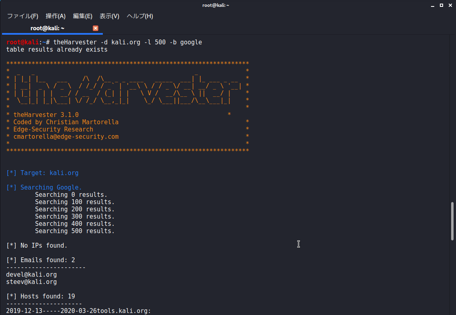This screenshot has width=456, height=315.
Task: Click the 'Searching 300 results.' line
Action: [x=75, y=217]
